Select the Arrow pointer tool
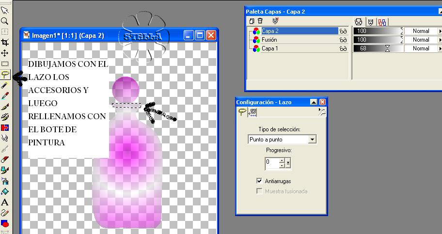 click(5, 11)
